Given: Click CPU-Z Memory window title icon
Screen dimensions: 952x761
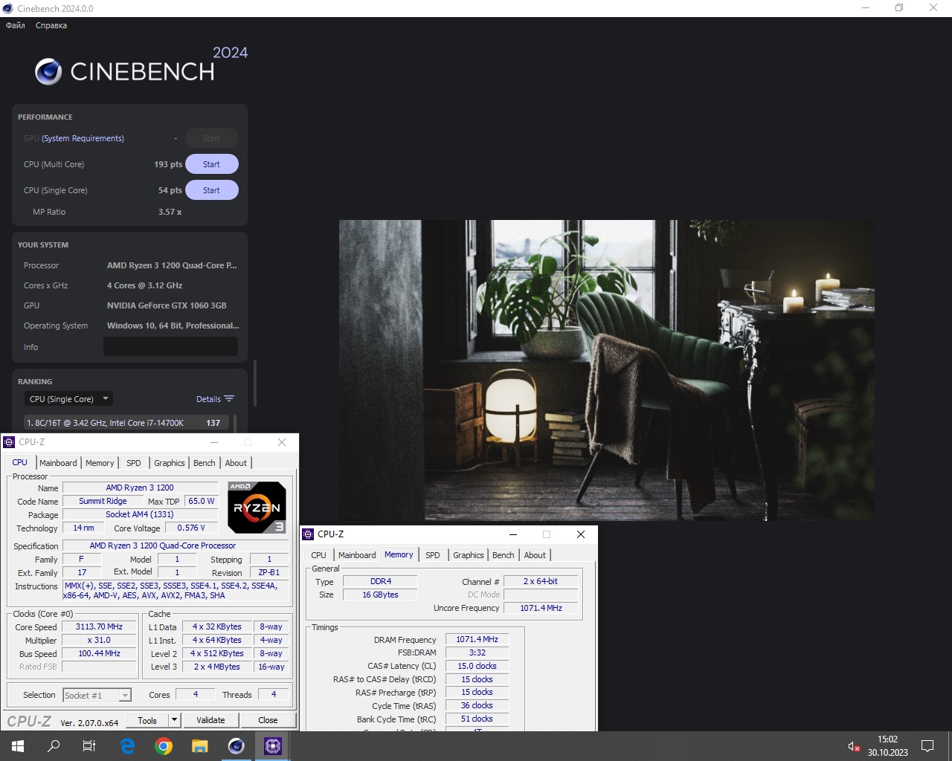Looking at the screenshot, I should [308, 534].
